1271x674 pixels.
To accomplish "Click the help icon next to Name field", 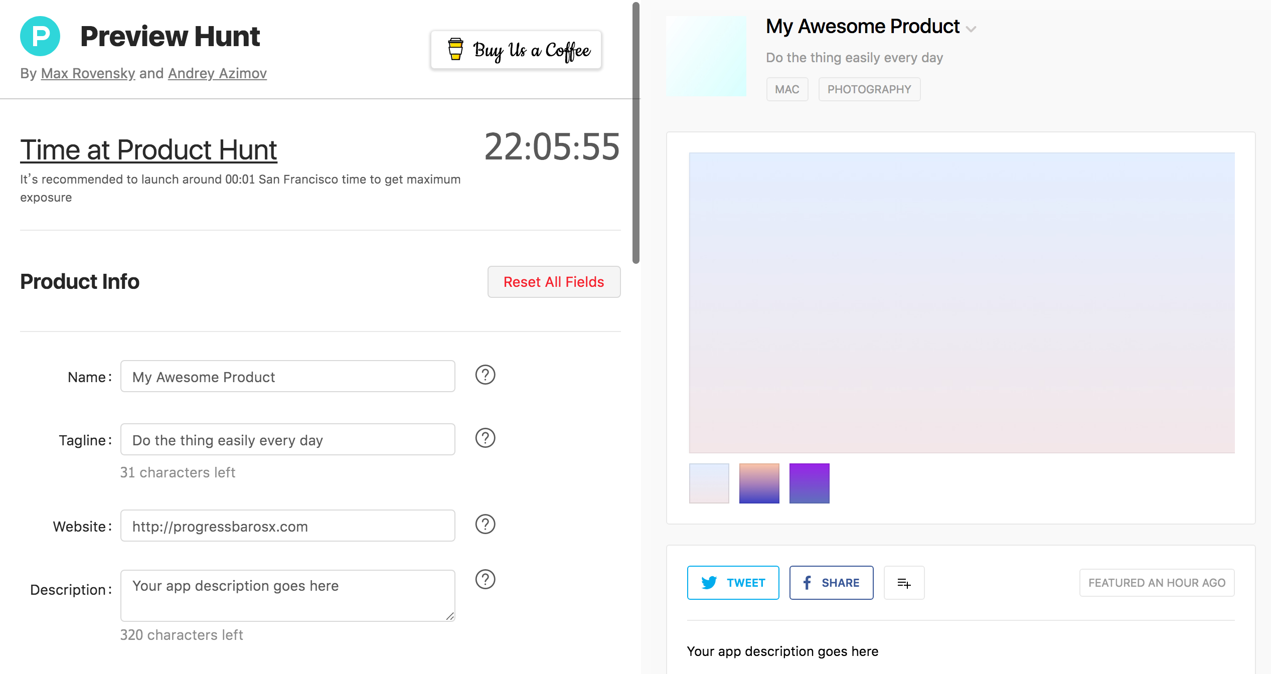I will [485, 375].
